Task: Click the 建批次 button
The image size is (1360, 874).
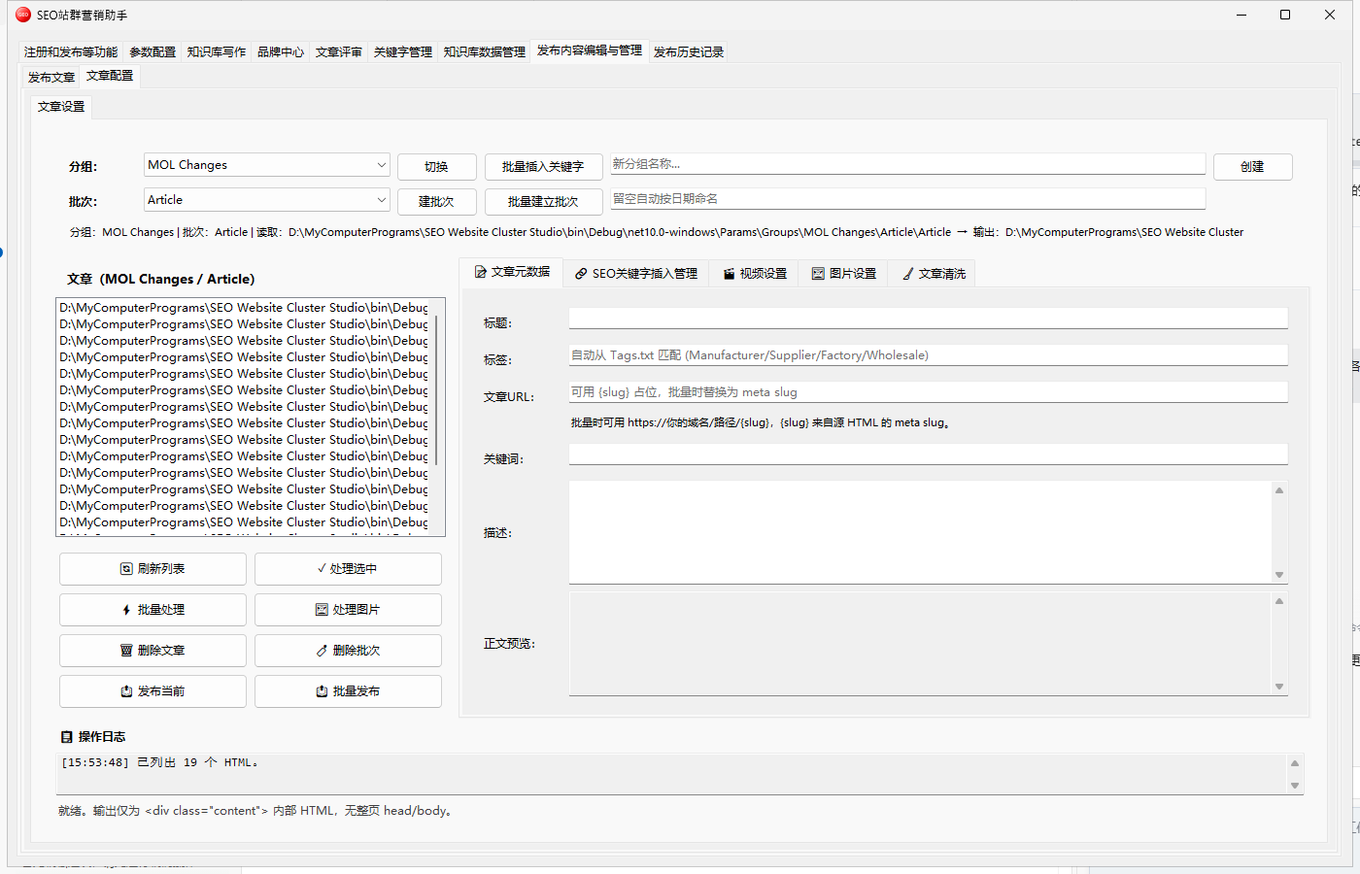Action: tap(437, 202)
